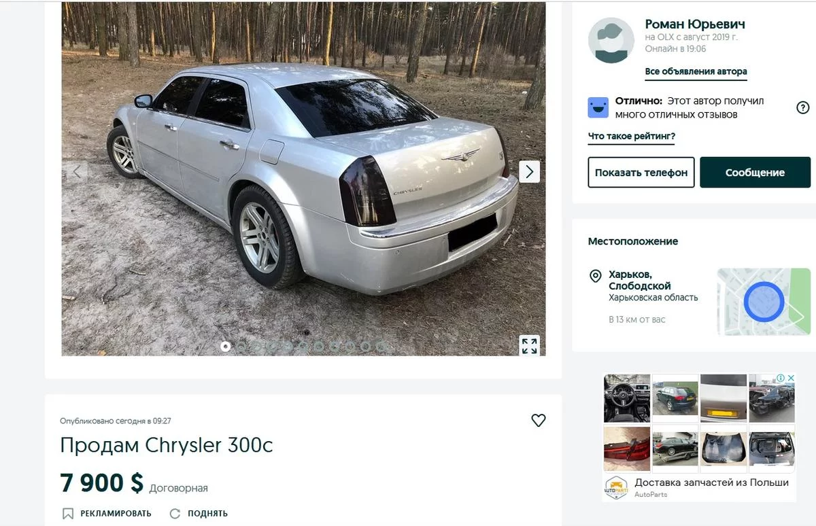Viewport: 816px width, 526px height.
Task: Click the rating help question mark icon
Action: click(x=802, y=107)
